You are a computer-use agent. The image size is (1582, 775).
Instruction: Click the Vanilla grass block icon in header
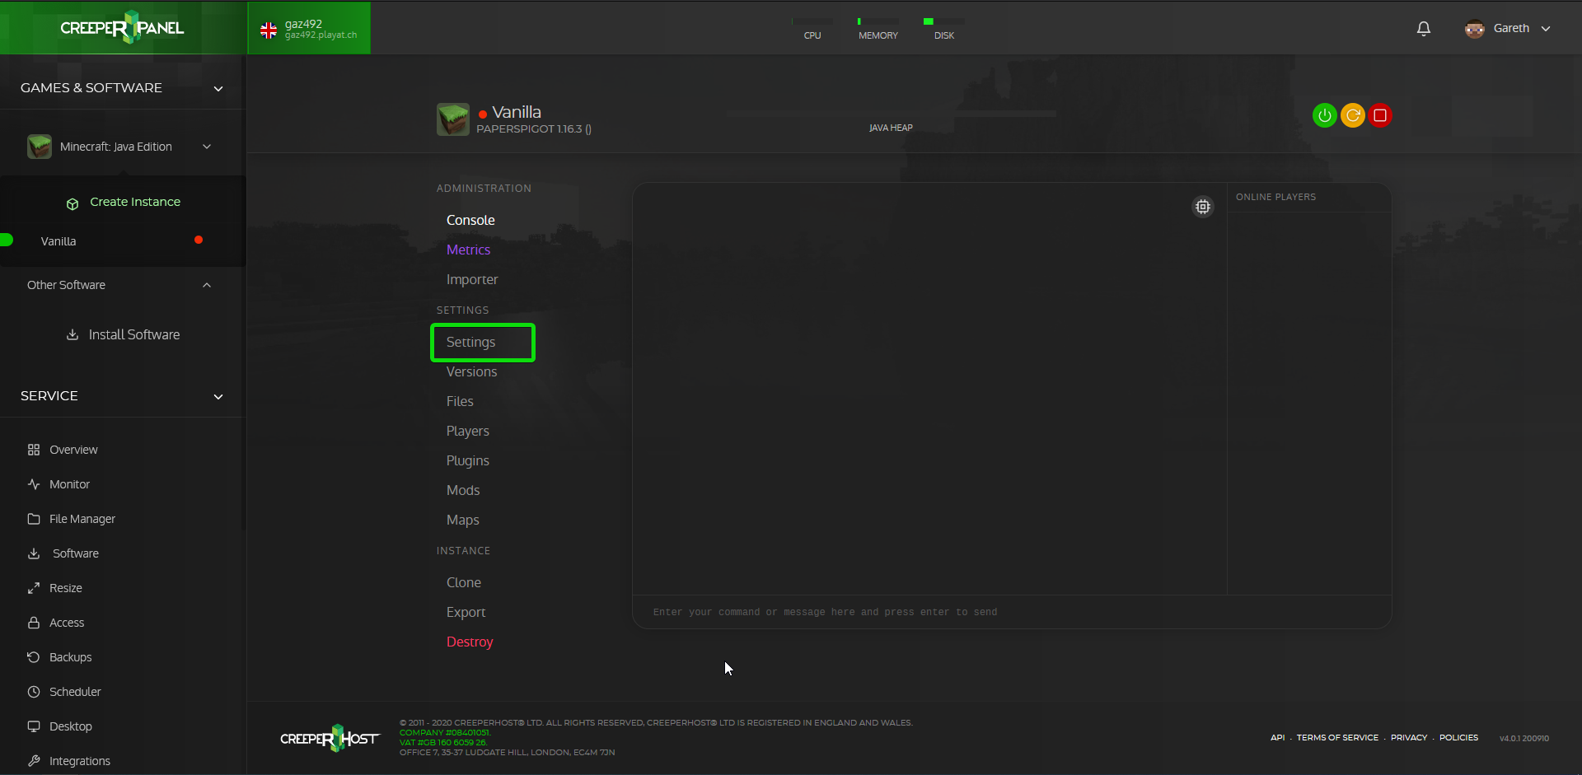[x=453, y=119]
